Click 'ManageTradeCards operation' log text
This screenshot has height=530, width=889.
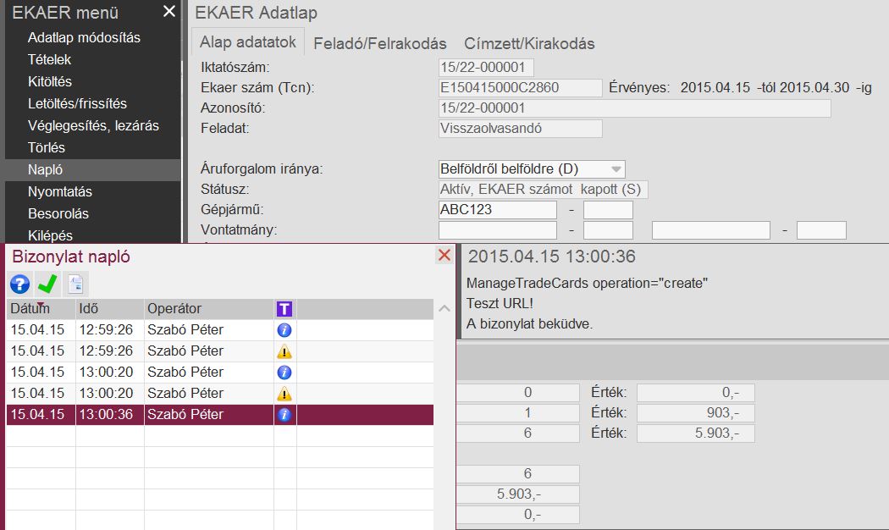coord(587,284)
